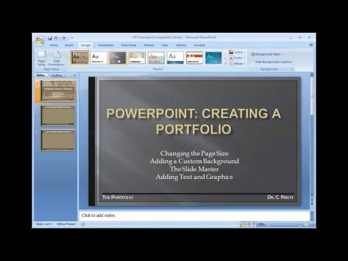Image resolution: width=348 pixels, height=261 pixels.
Task: Click subtitle line 'Adding a Custom Background'
Action: (194, 161)
